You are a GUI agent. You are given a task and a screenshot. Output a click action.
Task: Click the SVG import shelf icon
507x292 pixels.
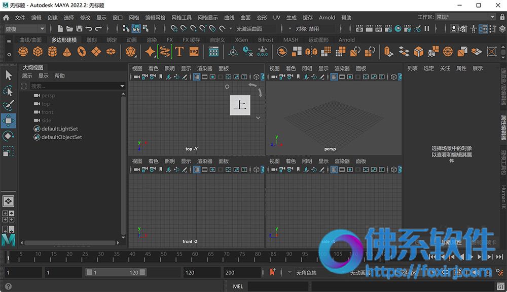(x=194, y=51)
